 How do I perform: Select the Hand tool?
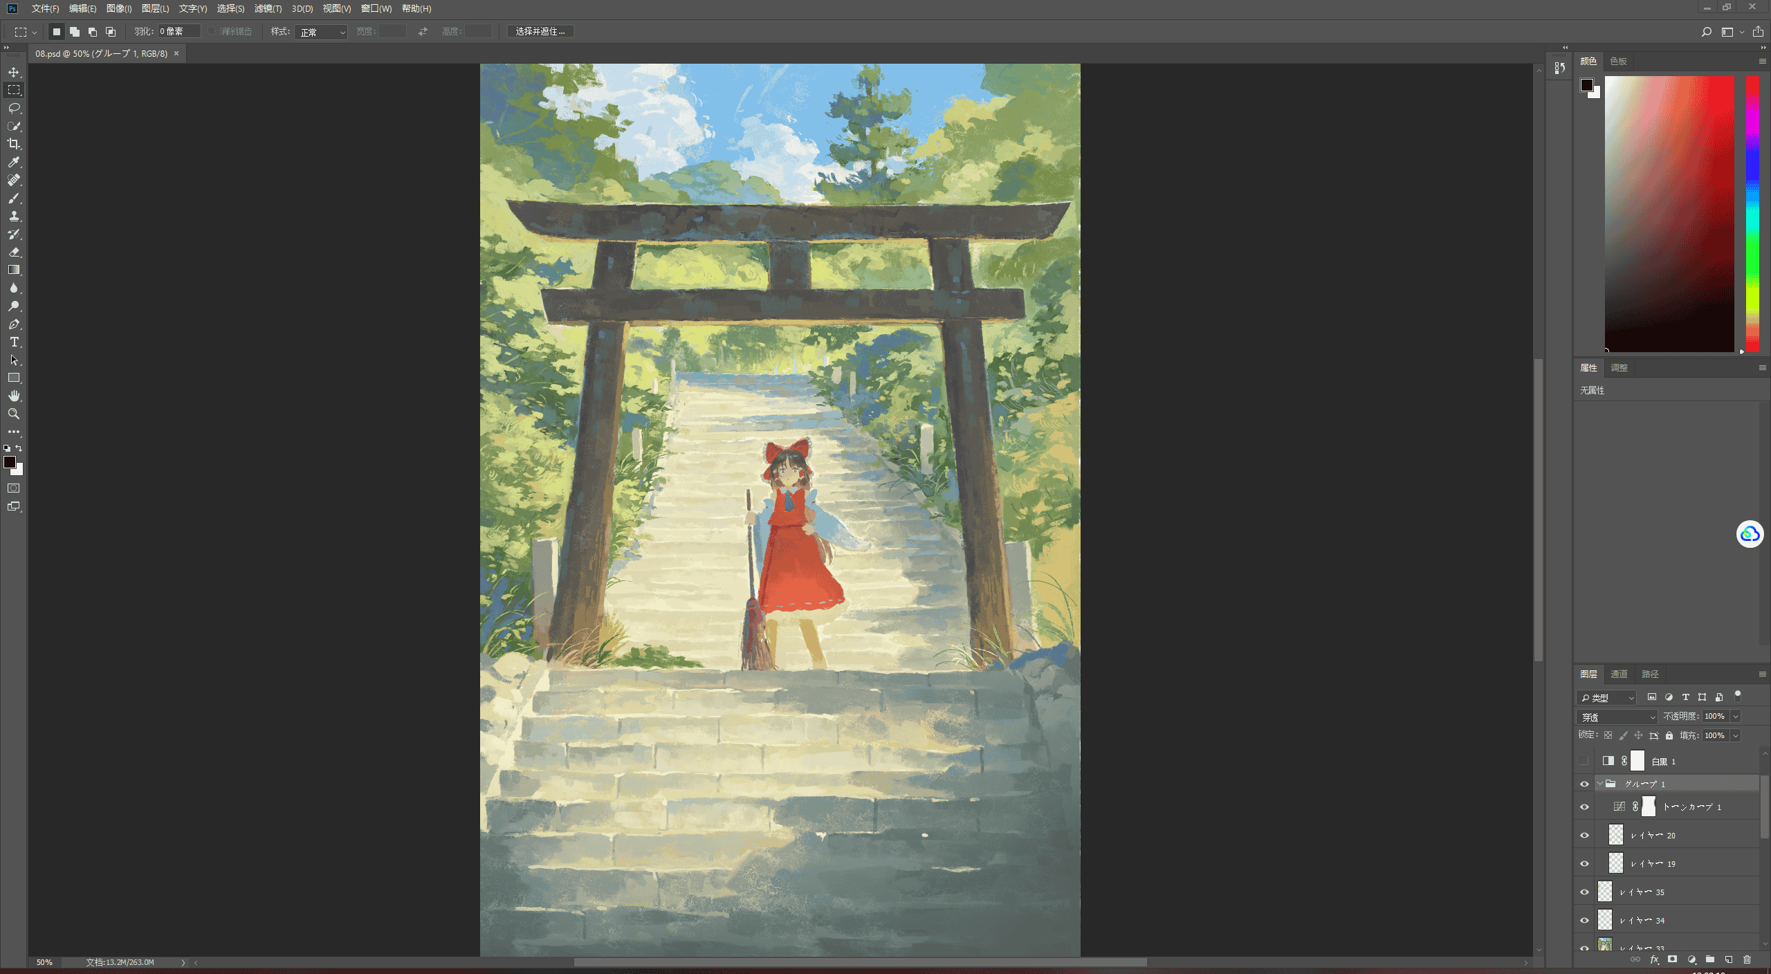click(x=14, y=396)
